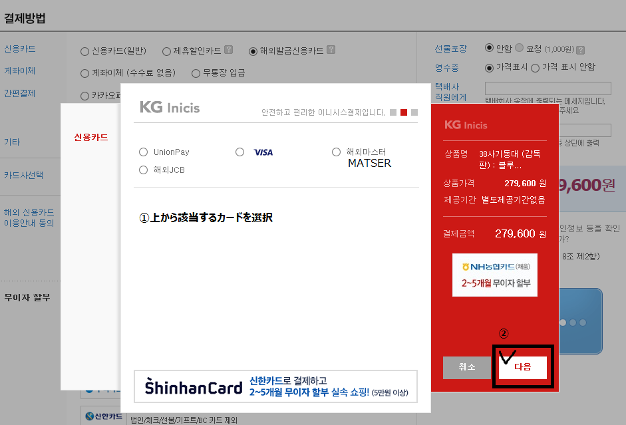This screenshot has width=626, height=425.
Task: Open the ShinhanCard promotion banner
Action: coord(276,386)
